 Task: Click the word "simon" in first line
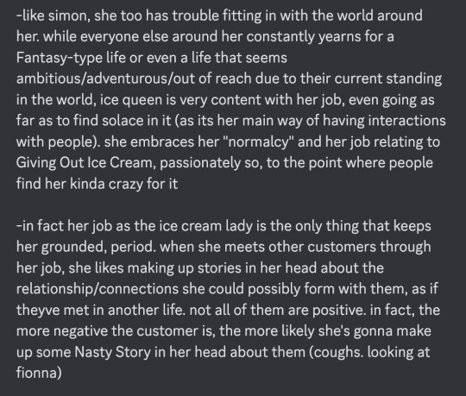coord(68,16)
